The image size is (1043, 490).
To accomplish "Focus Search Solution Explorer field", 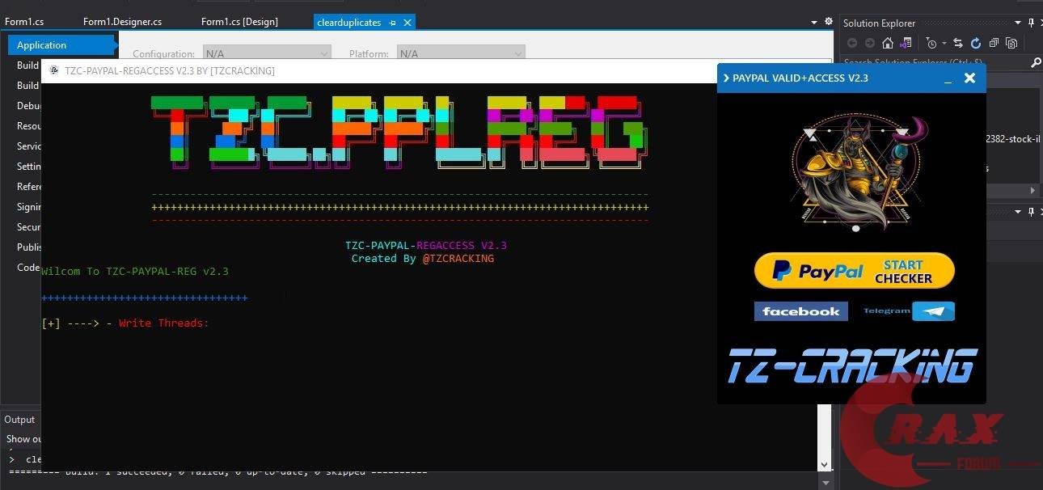I will (x=934, y=62).
